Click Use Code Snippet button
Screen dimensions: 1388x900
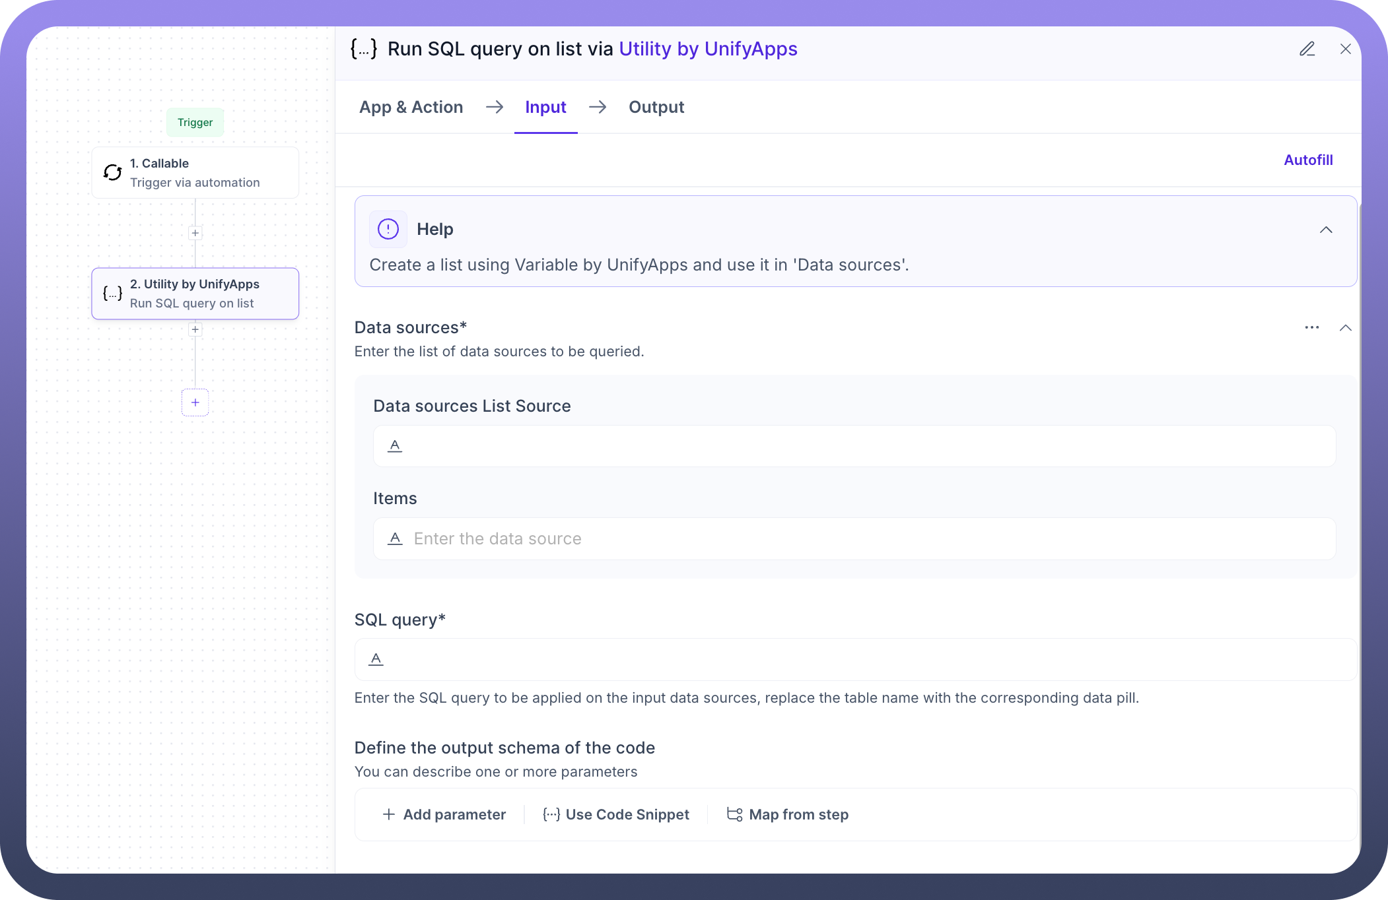(x=616, y=814)
